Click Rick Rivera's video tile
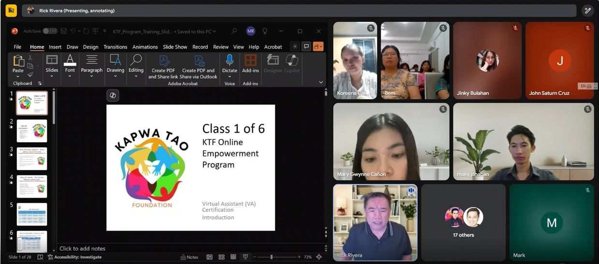This screenshot has width=599, height=264. click(375, 223)
